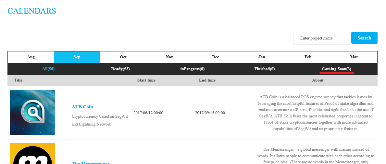Select the Feb month tab
Image resolution: width=386 pixels, height=164 pixels.
(308, 57)
